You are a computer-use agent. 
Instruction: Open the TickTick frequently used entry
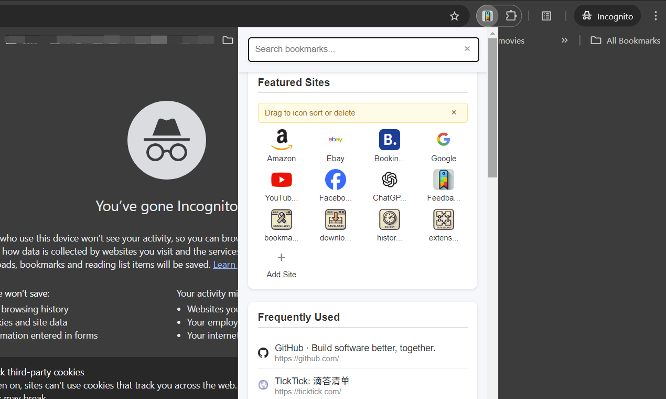point(362,386)
